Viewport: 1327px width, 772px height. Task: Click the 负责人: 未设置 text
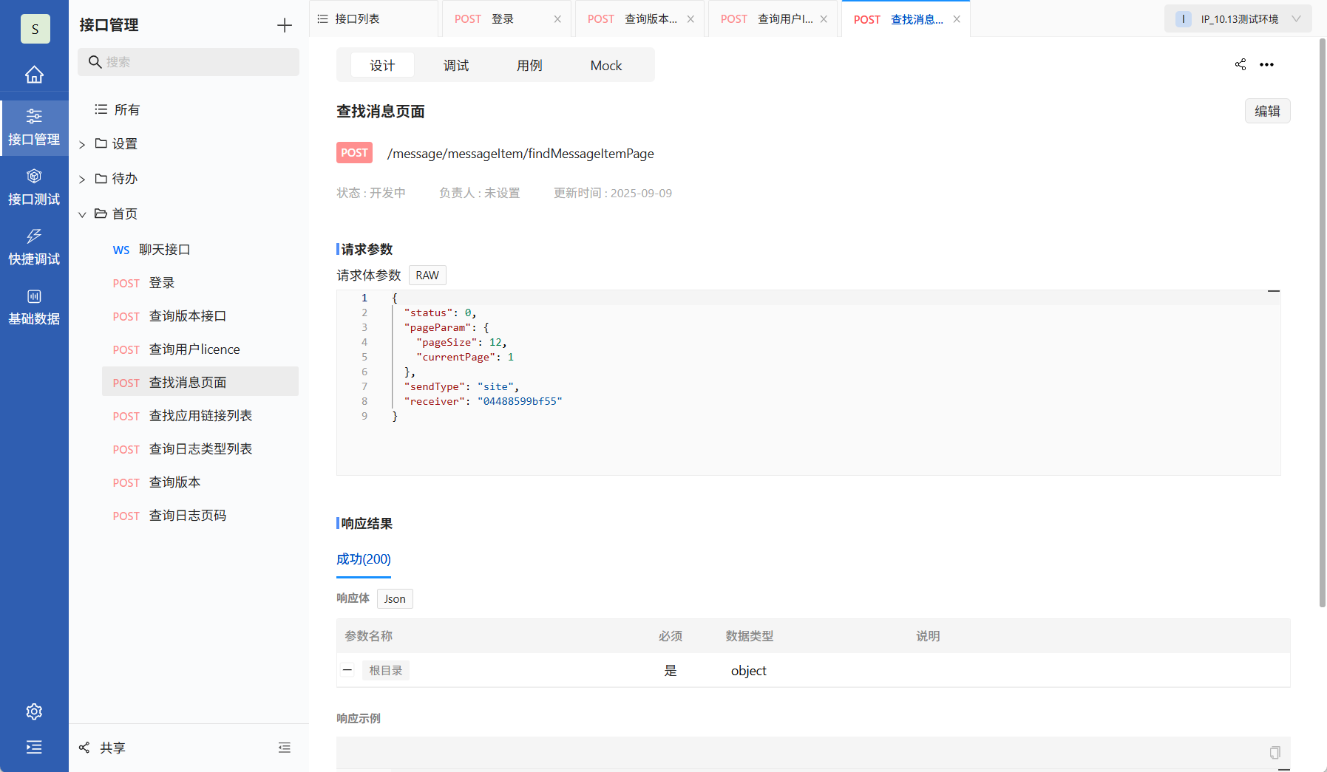(x=480, y=193)
